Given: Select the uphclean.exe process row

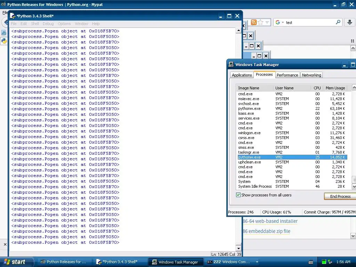Looking at the screenshot, I should click(x=292, y=162).
